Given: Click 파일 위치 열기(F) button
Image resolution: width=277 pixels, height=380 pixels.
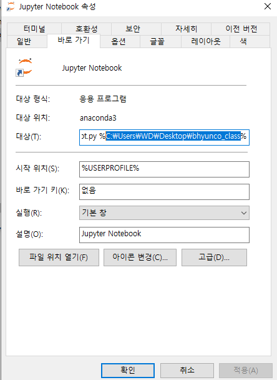Looking at the screenshot, I should pyautogui.click(x=59, y=257).
